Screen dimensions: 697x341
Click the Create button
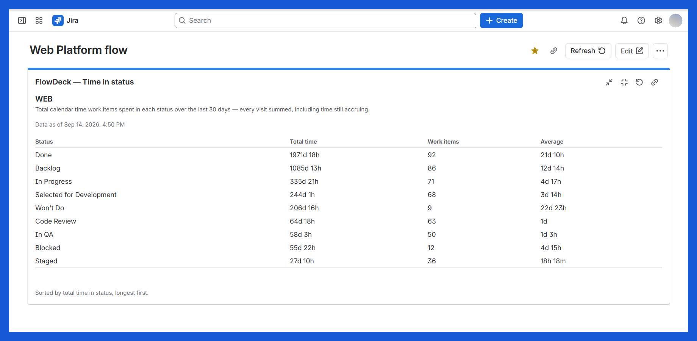pos(502,20)
